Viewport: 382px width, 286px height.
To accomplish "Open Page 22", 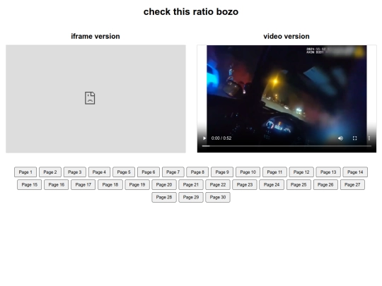I will point(218,185).
